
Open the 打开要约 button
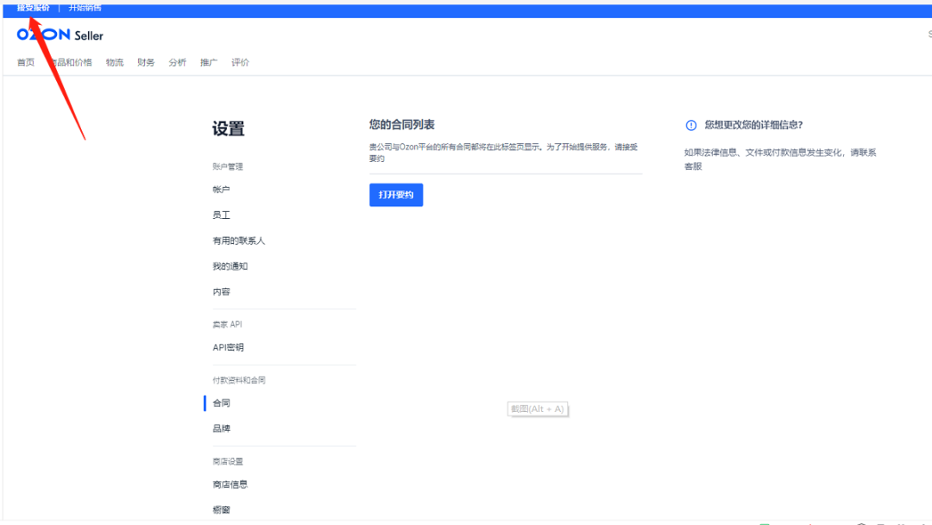click(396, 195)
